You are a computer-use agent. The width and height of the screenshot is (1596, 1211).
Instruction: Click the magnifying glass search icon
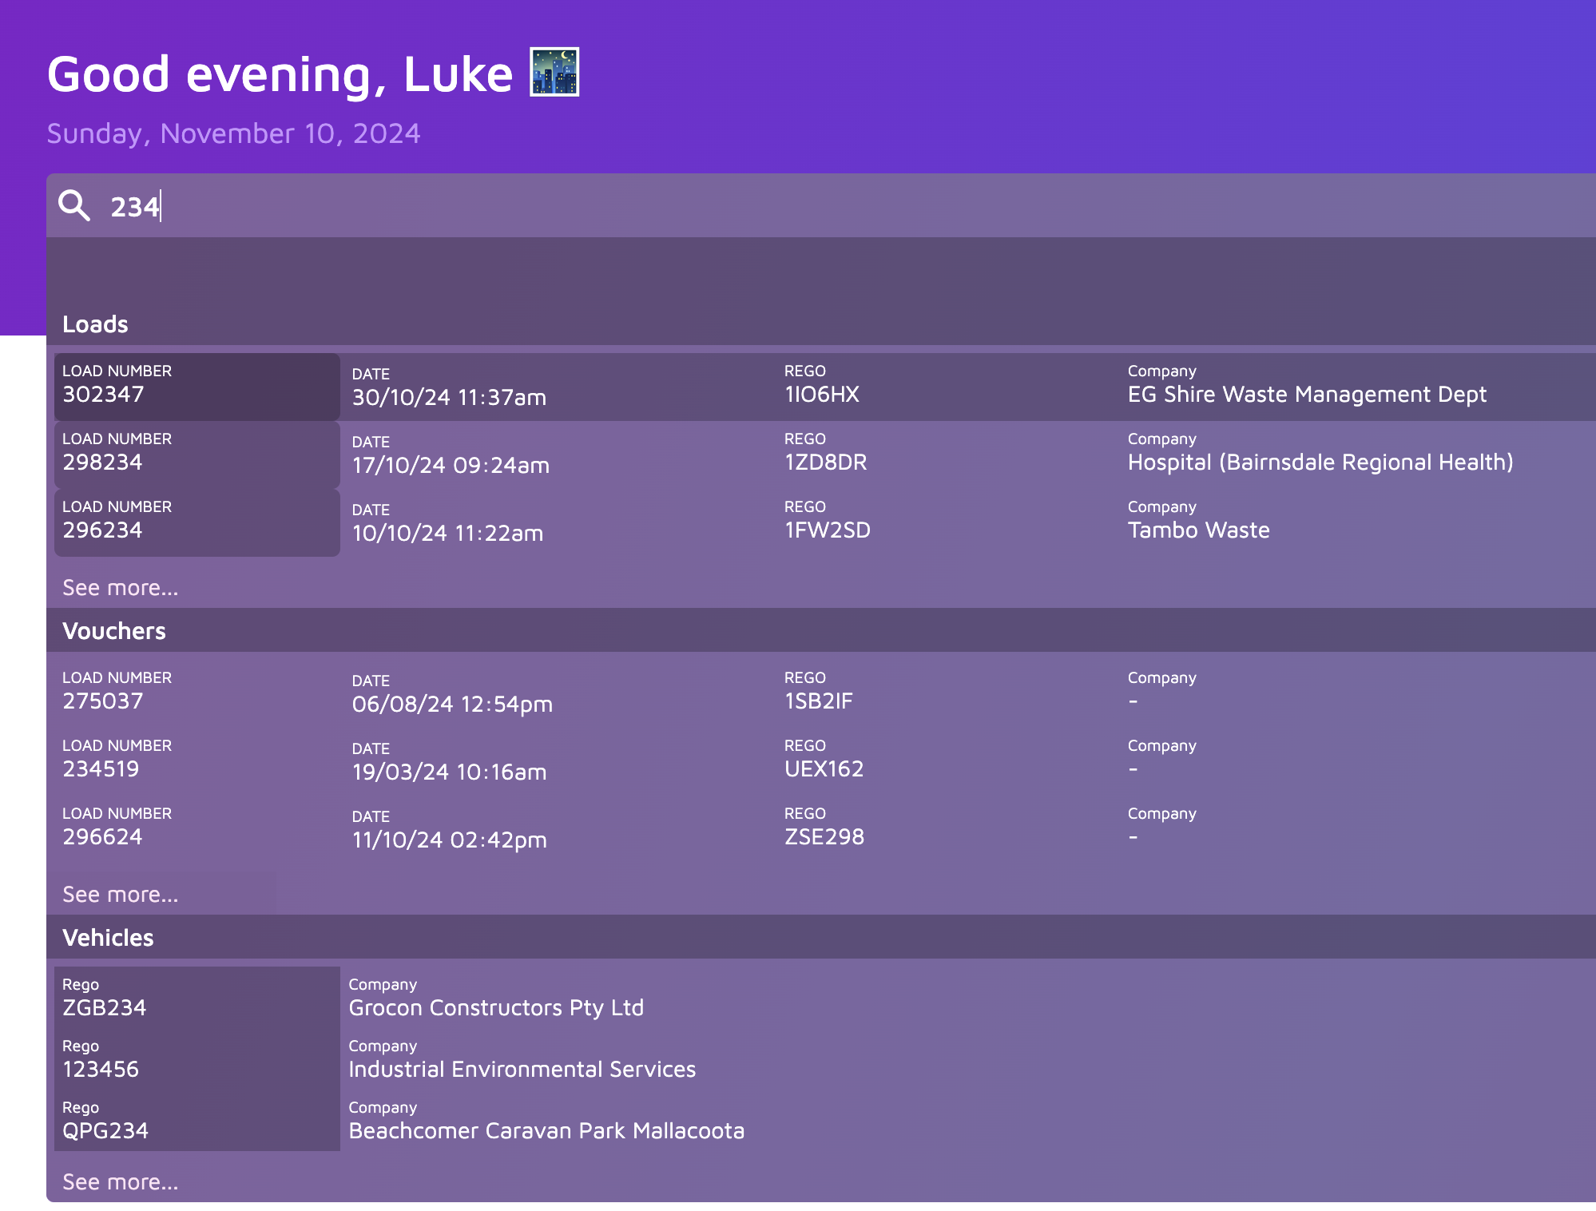coord(74,205)
